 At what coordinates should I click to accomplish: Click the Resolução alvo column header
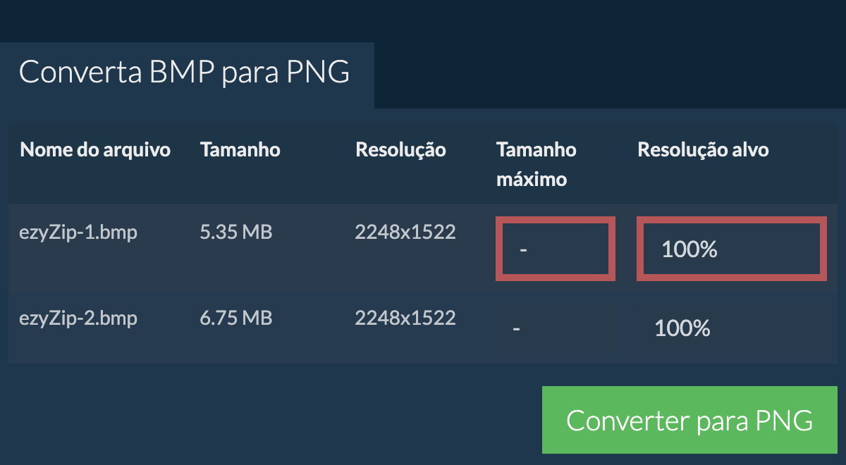tap(703, 149)
